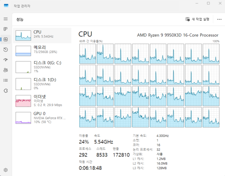Select the CPU 24% 5.54GHz entry
Viewport: 225px width, 176px height.
tap(42, 35)
